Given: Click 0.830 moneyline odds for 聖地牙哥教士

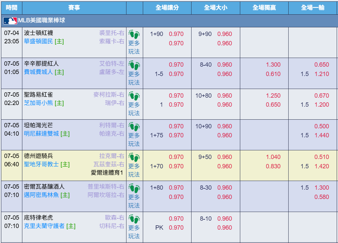Looking at the screenshot, I should 273,166.
